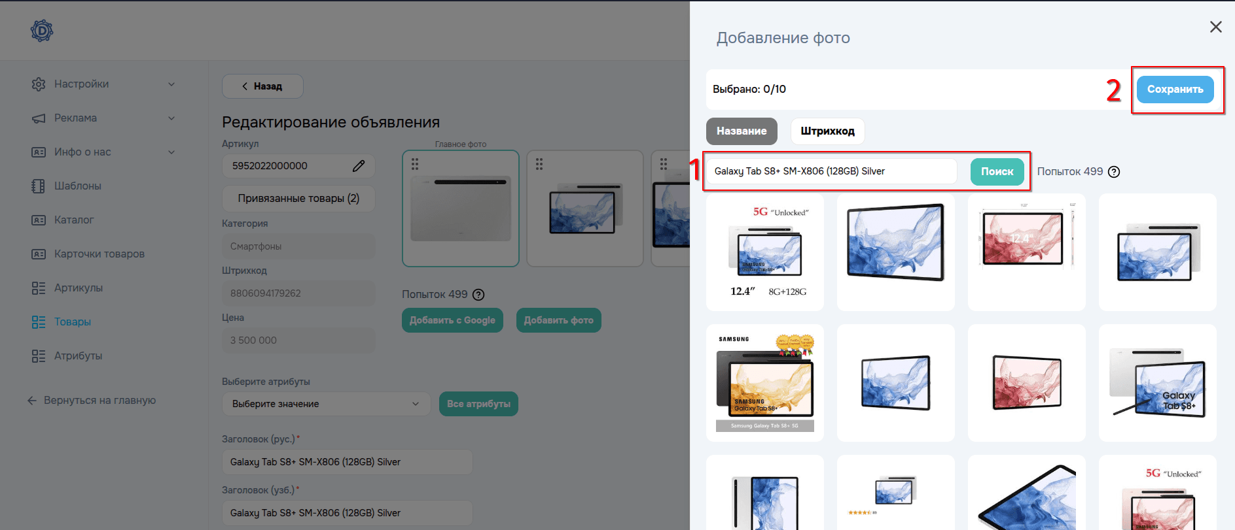Click the pencil edit icon in Артикул field
1235x530 pixels.
coord(359,166)
